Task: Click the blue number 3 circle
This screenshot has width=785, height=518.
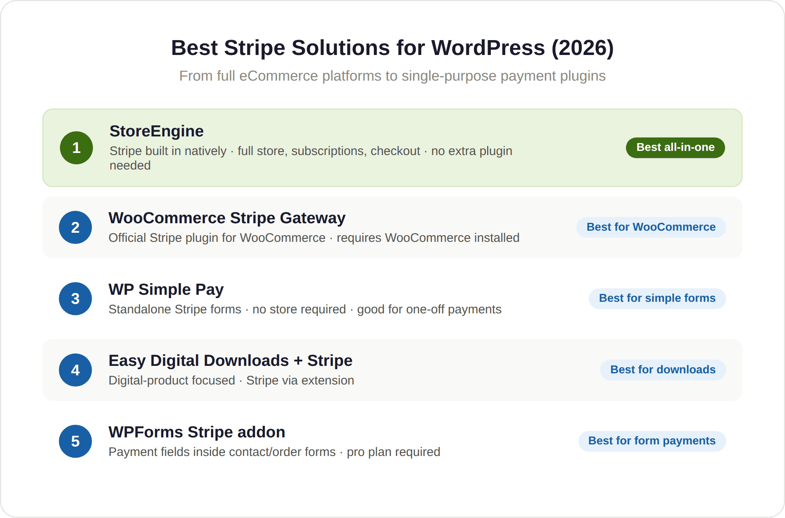Action: (x=75, y=298)
